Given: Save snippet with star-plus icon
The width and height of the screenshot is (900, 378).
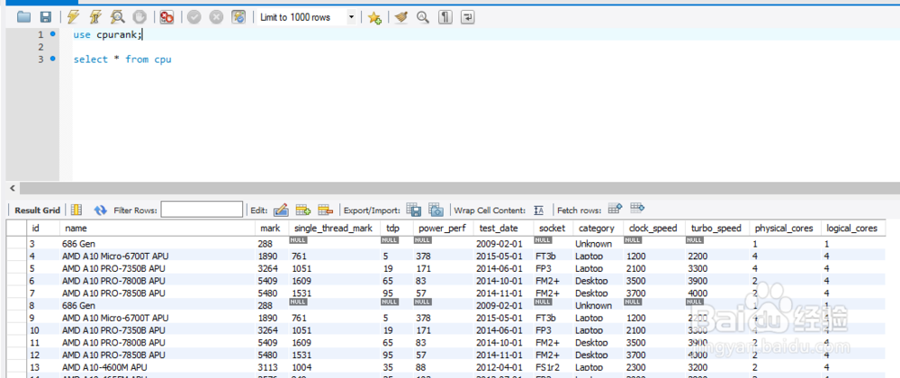Looking at the screenshot, I should tap(374, 18).
